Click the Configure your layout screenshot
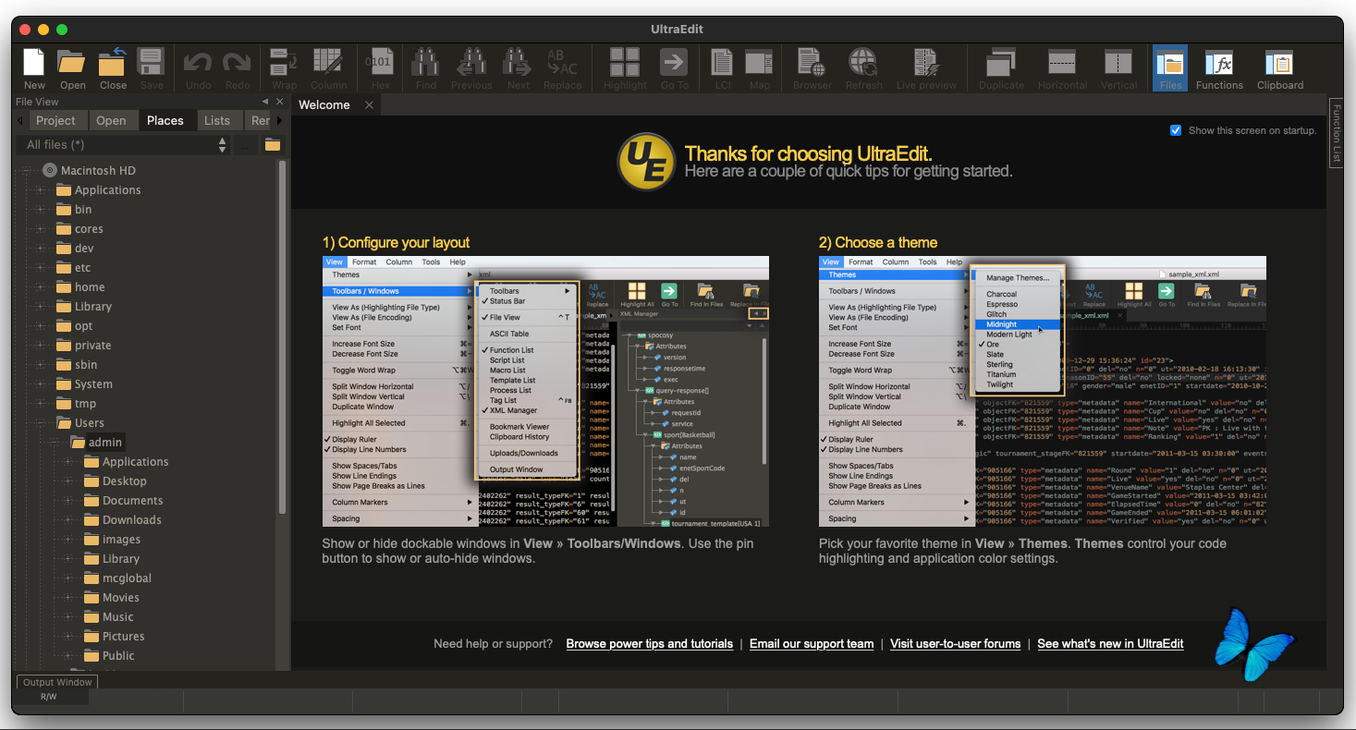This screenshot has height=730, width=1356. click(545, 392)
